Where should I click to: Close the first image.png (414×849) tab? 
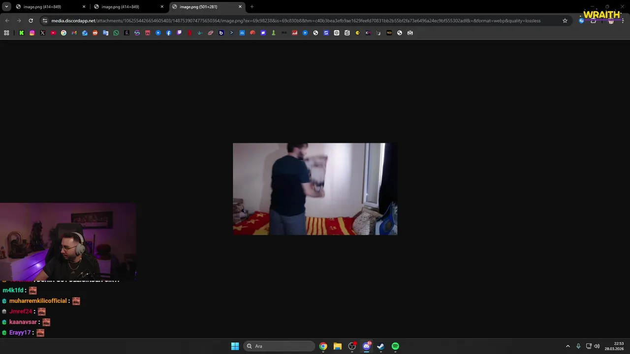84,7
